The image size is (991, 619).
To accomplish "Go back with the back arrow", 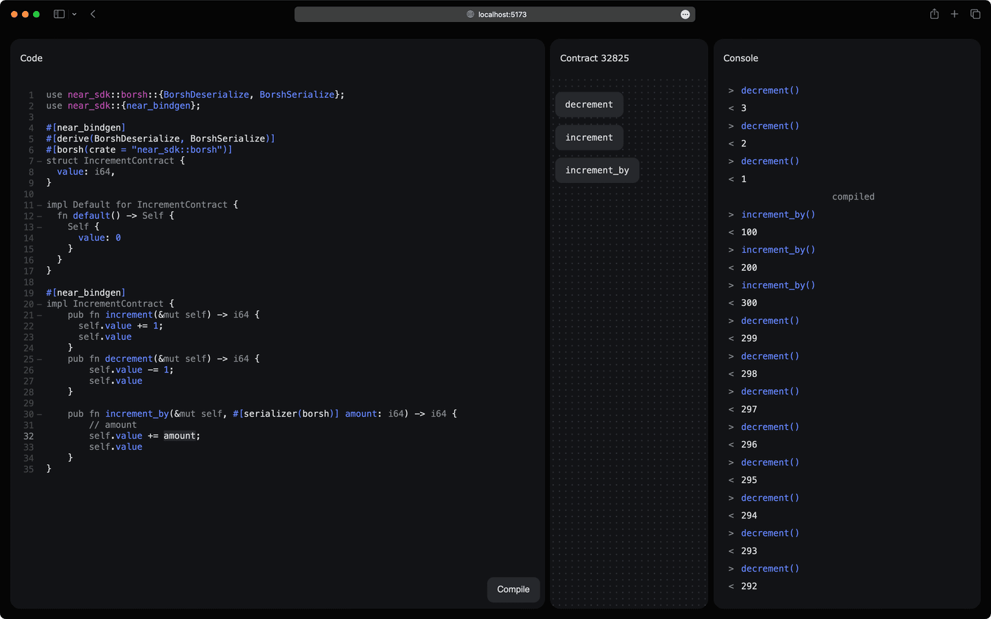I will [x=93, y=14].
